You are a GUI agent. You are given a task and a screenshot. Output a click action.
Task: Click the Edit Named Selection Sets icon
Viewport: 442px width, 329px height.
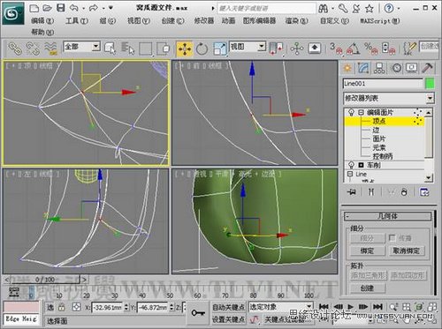pyautogui.click(x=410, y=49)
